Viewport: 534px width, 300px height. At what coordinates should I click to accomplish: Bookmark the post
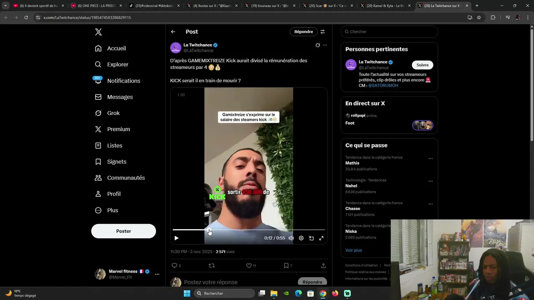click(x=286, y=265)
